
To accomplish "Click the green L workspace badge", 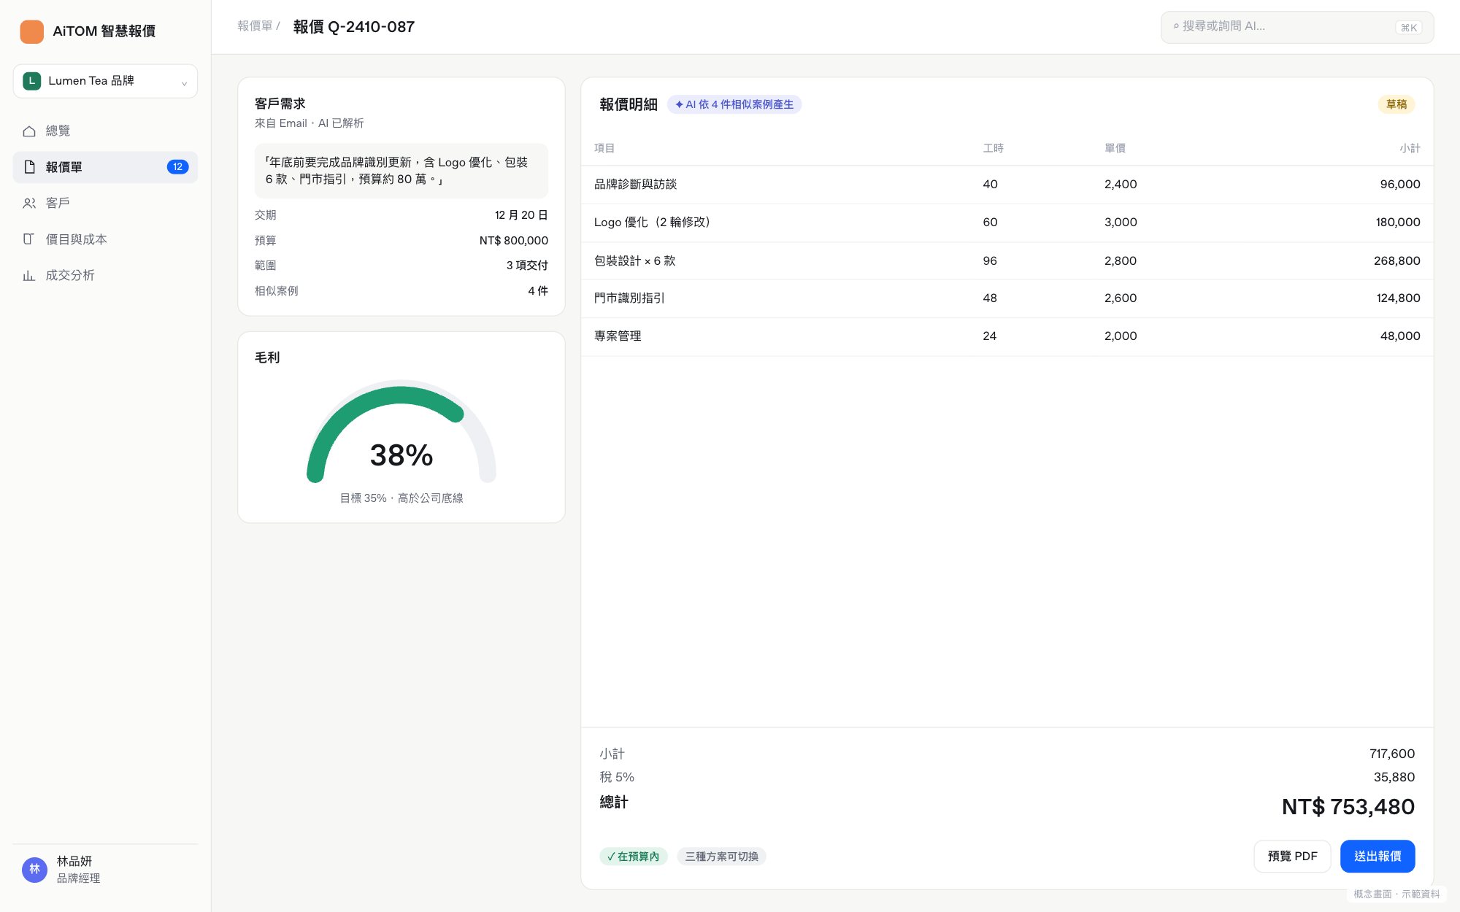I will click(31, 81).
